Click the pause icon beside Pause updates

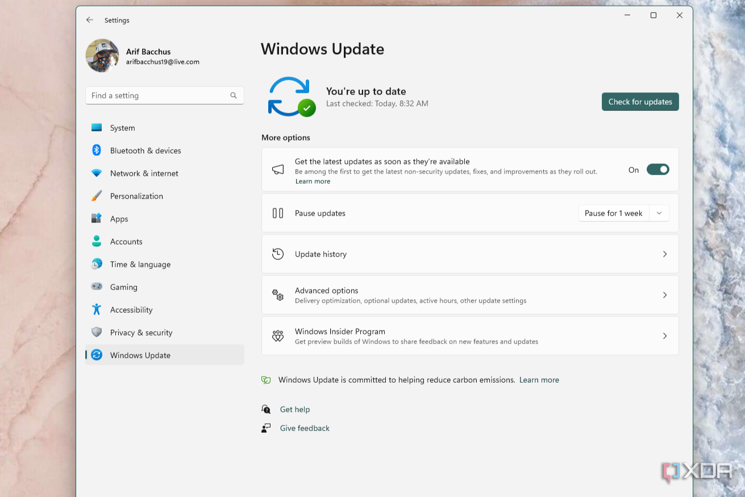pyautogui.click(x=278, y=213)
